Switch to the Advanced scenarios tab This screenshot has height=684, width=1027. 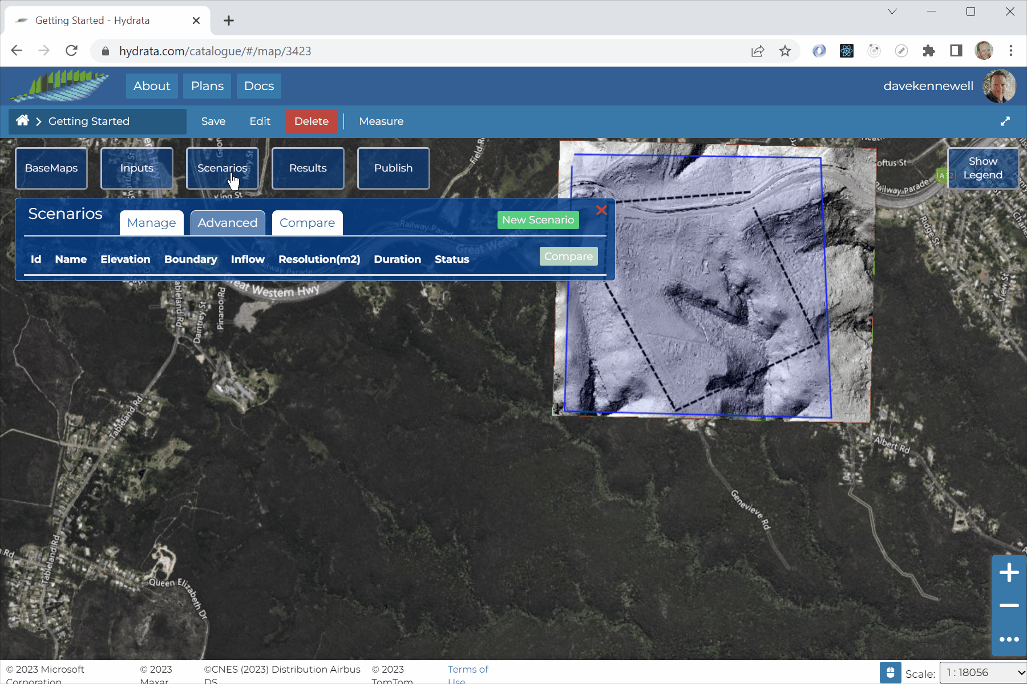[x=228, y=223]
